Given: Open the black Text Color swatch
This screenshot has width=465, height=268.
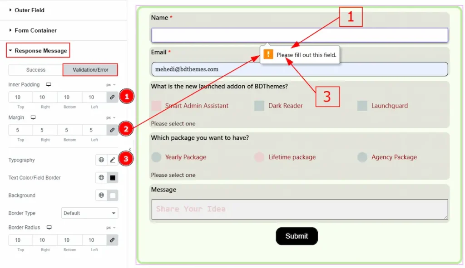Looking at the screenshot, I should tap(113, 178).
